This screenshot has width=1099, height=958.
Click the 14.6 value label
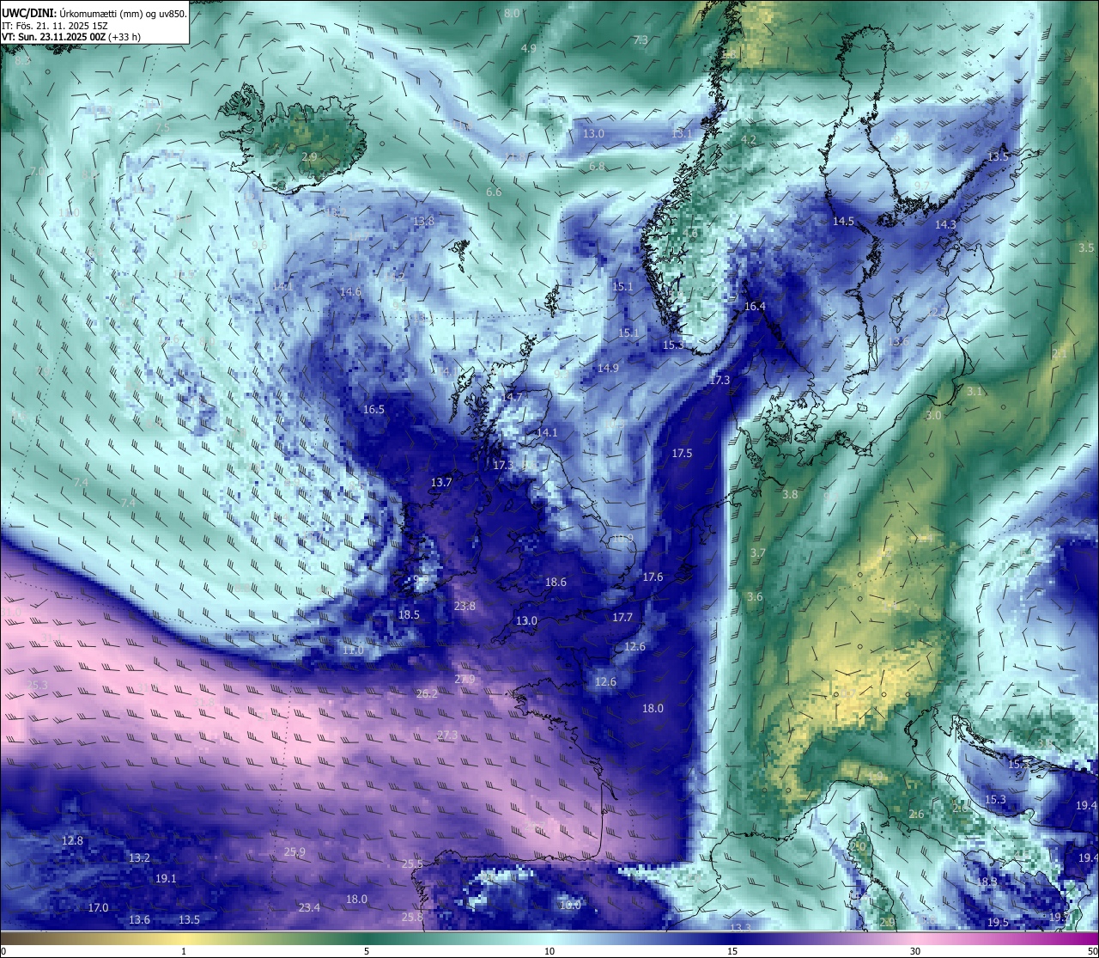click(350, 292)
